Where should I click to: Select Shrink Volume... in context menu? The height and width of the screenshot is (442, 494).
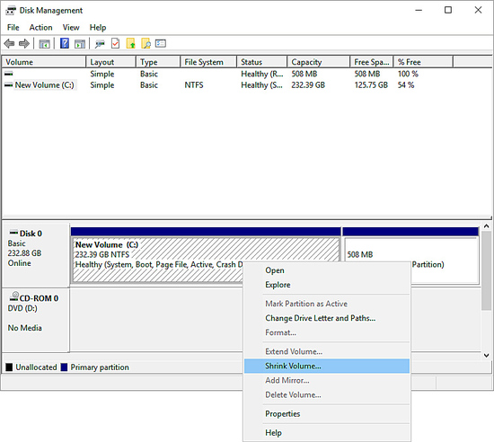click(x=327, y=366)
